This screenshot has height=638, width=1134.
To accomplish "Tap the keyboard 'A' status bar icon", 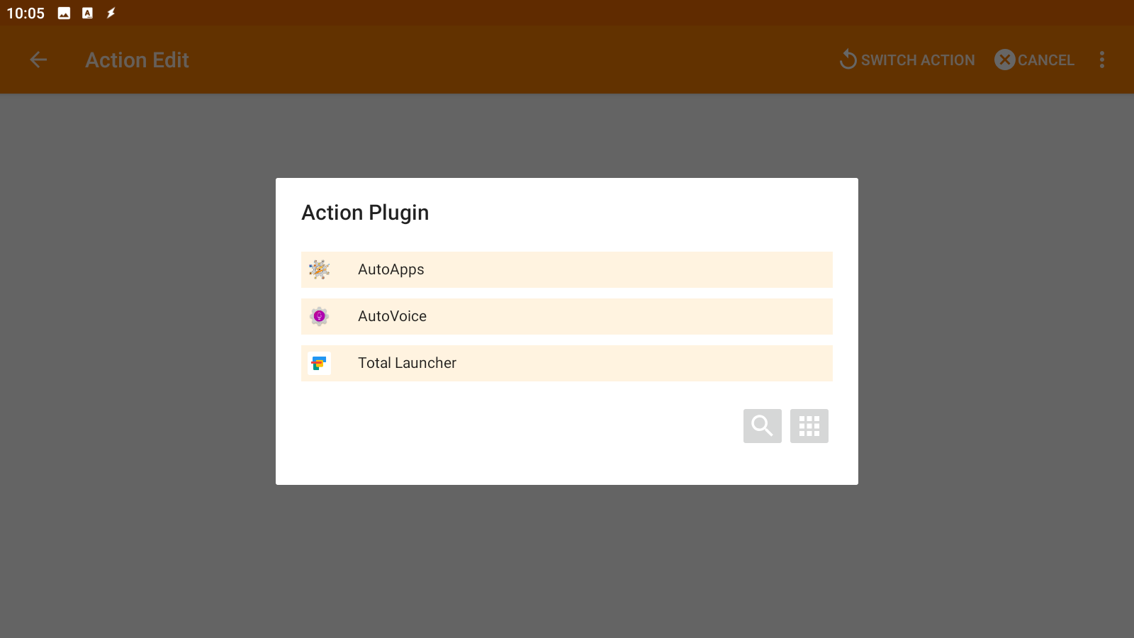I will [87, 13].
